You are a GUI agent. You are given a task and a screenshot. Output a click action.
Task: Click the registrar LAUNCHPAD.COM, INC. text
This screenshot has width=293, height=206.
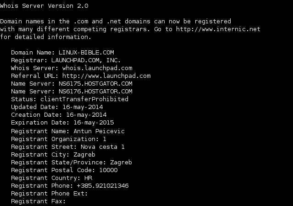point(86,60)
